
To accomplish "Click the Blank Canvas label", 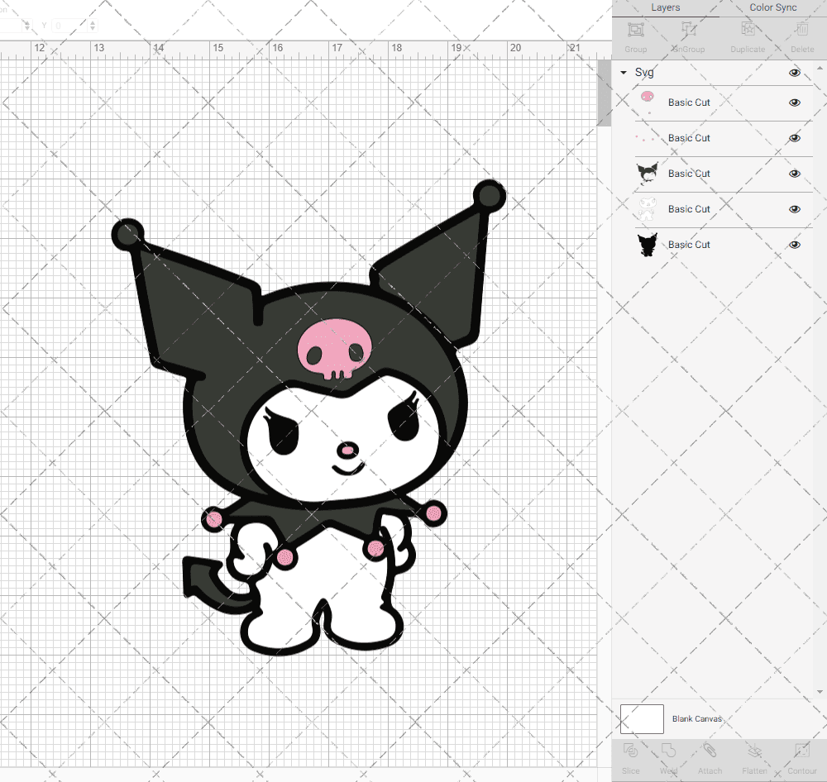I will click(696, 718).
